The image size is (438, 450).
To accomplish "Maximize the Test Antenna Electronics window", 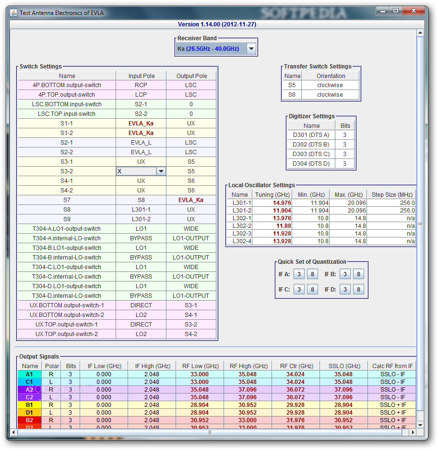I will [396, 11].
